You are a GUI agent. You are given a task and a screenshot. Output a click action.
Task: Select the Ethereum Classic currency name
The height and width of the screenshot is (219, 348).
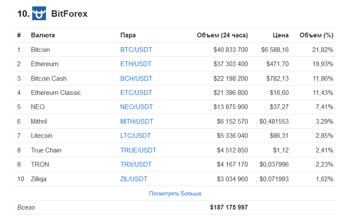(x=56, y=93)
